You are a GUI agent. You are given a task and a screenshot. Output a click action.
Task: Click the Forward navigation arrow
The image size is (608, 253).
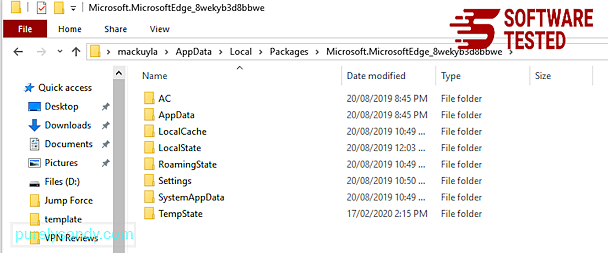[41, 52]
